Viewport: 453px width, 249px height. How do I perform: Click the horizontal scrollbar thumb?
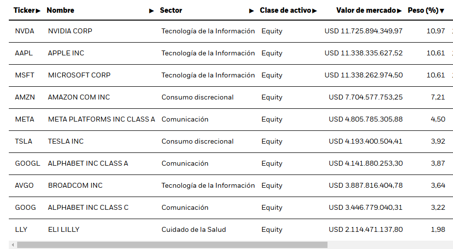pyautogui.click(x=172, y=245)
